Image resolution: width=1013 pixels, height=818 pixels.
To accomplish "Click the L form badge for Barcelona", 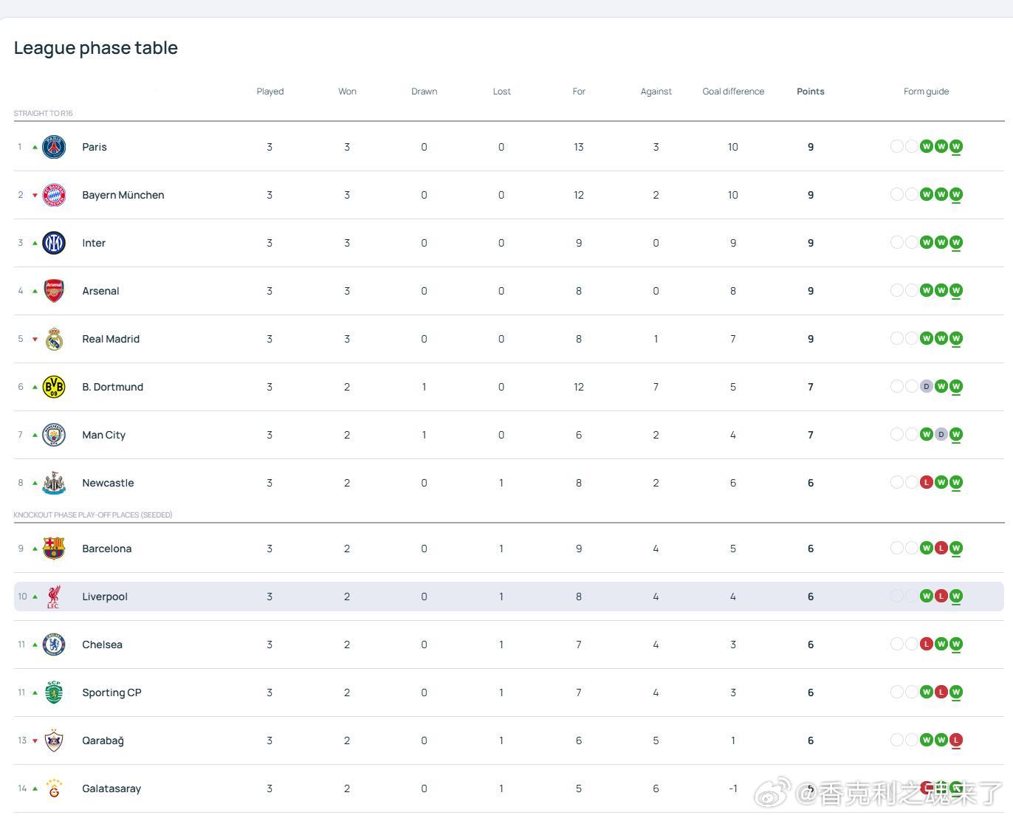I will pos(941,548).
